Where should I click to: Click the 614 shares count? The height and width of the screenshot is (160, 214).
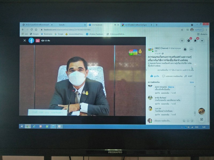(188, 70)
